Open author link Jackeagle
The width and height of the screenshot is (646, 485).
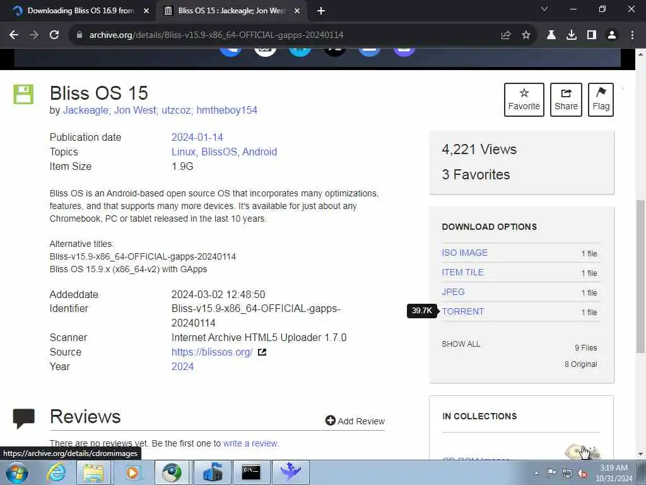point(86,111)
